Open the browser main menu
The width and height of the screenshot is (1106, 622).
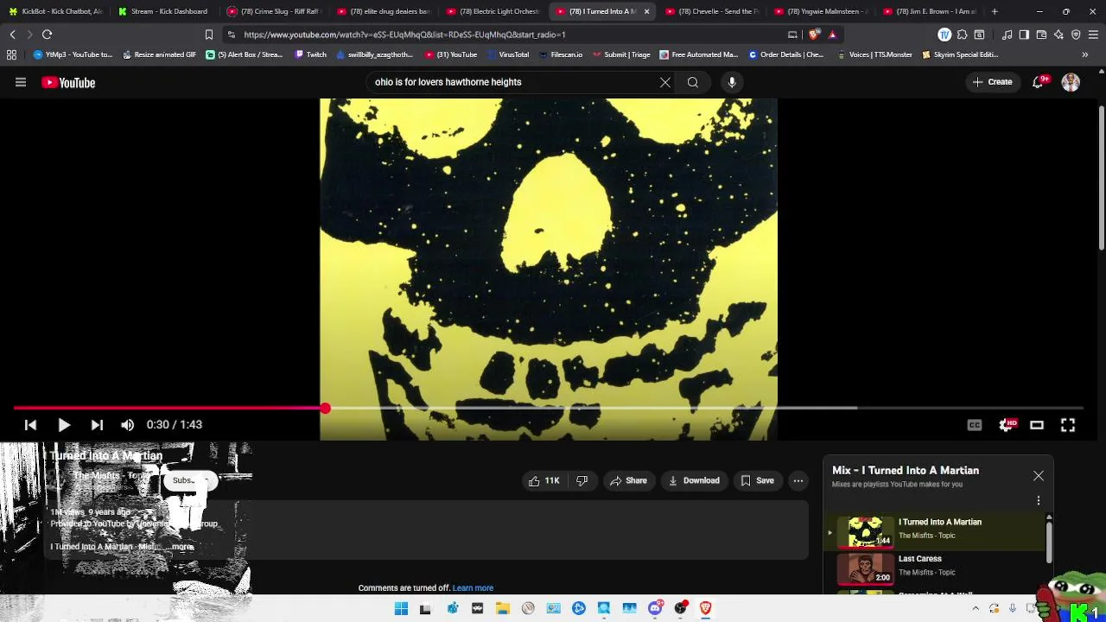coord(1094,35)
